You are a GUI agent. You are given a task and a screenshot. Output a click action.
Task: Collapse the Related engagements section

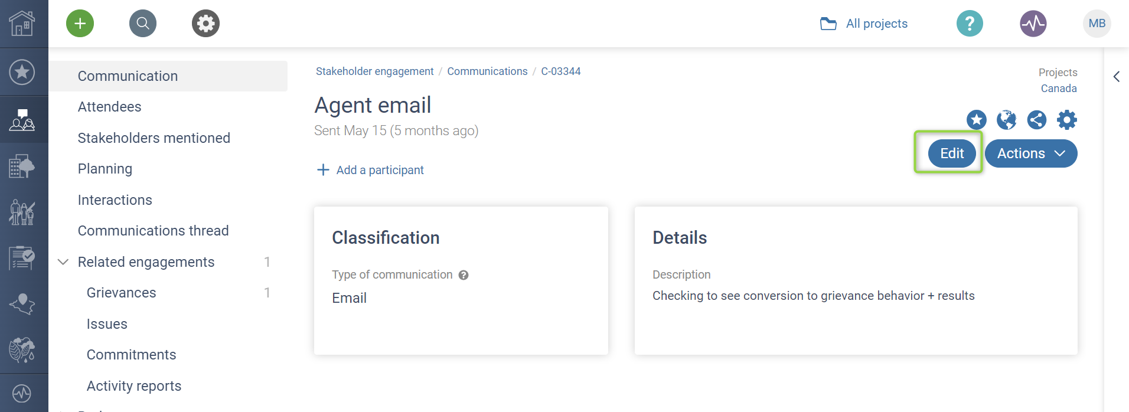point(63,262)
